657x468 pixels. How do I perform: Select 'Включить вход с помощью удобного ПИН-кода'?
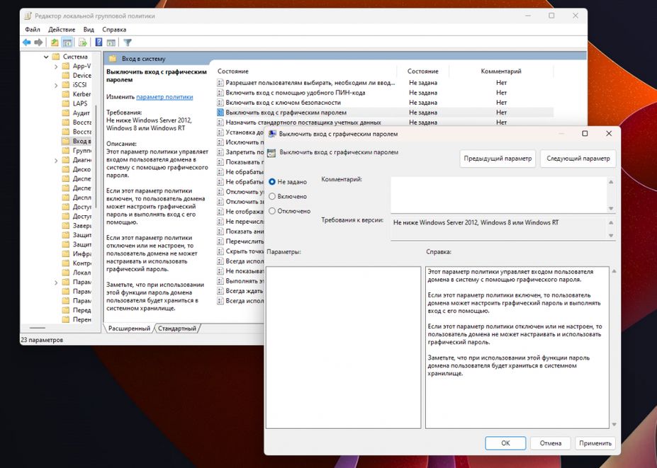point(296,93)
